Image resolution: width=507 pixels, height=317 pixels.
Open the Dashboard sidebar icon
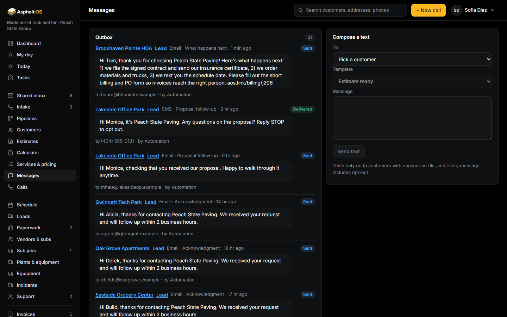[x=11, y=43]
